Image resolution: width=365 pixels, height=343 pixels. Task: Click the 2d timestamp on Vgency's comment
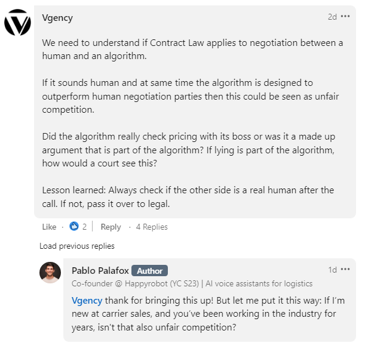pyautogui.click(x=332, y=17)
